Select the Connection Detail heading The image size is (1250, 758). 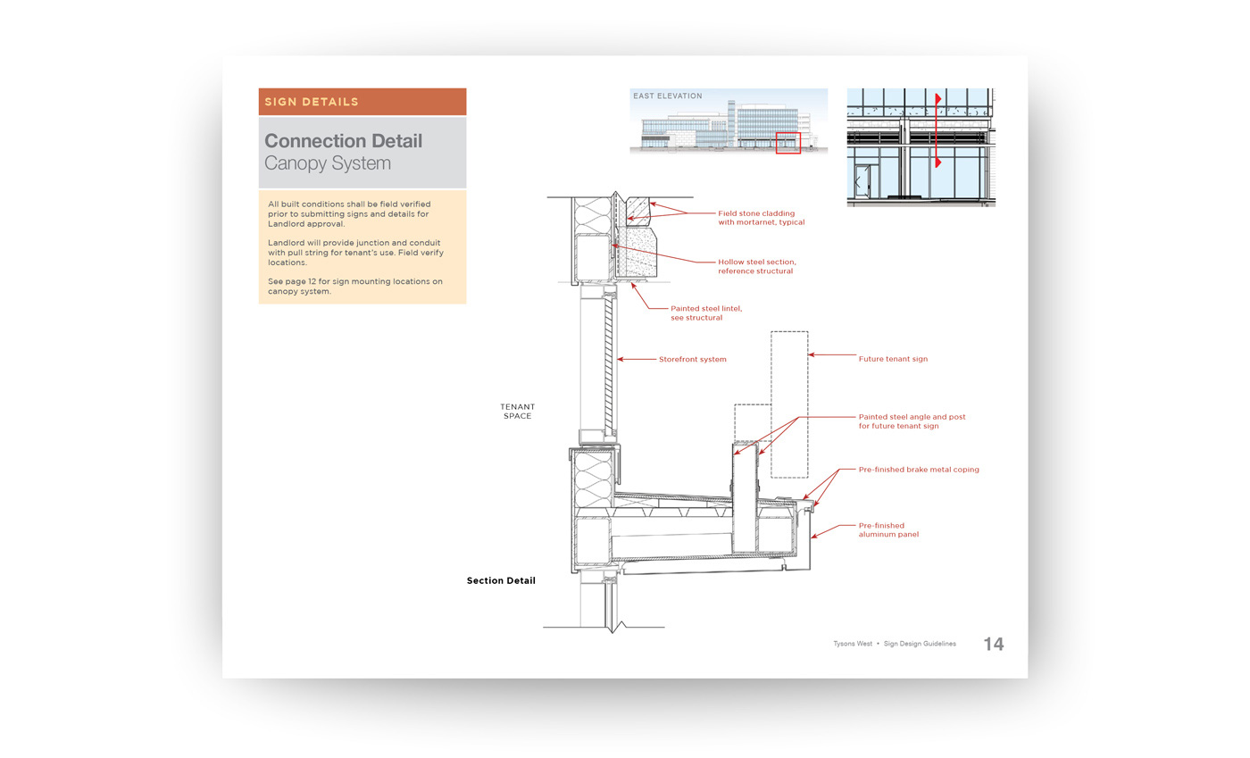[x=343, y=141]
